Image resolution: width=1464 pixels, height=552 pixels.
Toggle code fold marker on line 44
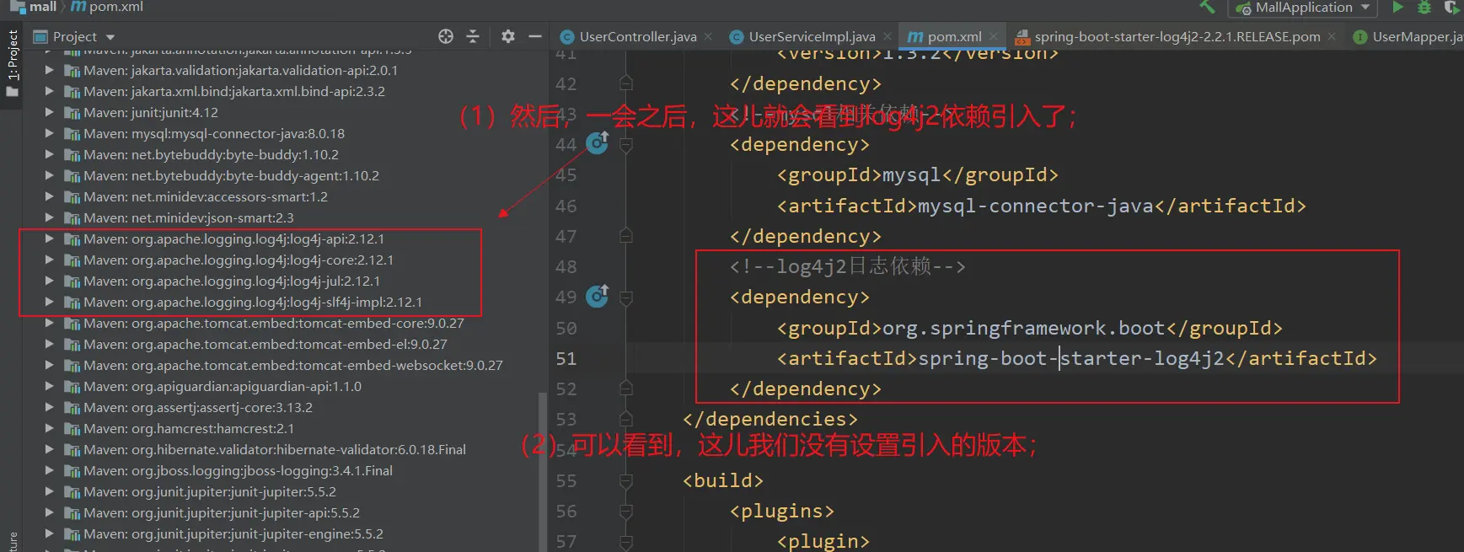click(x=625, y=145)
